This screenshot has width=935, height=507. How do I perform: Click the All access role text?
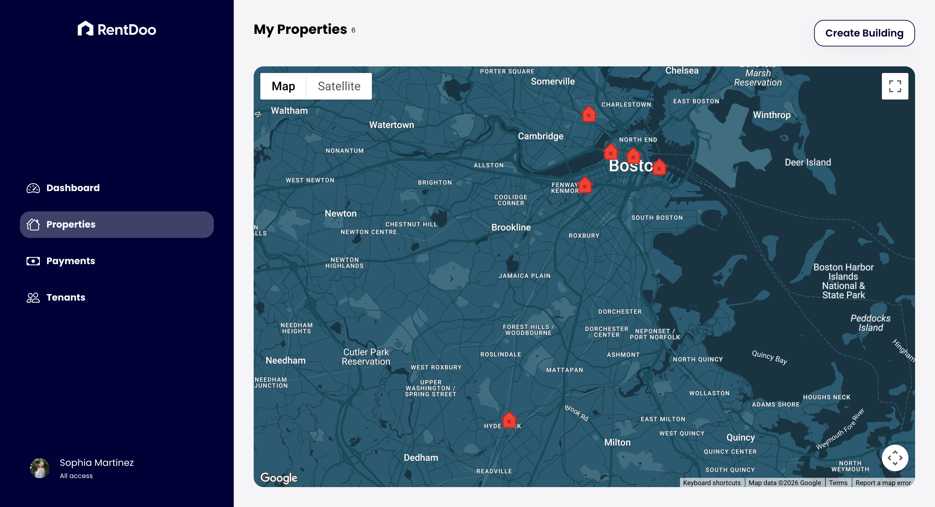76,476
